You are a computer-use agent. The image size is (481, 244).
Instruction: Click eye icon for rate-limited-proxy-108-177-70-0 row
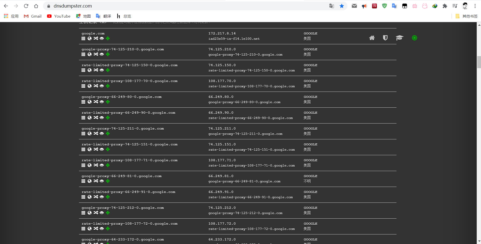pos(102,86)
